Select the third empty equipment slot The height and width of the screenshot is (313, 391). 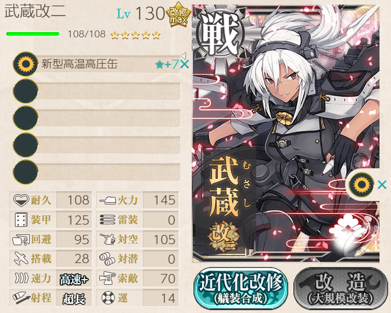tap(96, 118)
